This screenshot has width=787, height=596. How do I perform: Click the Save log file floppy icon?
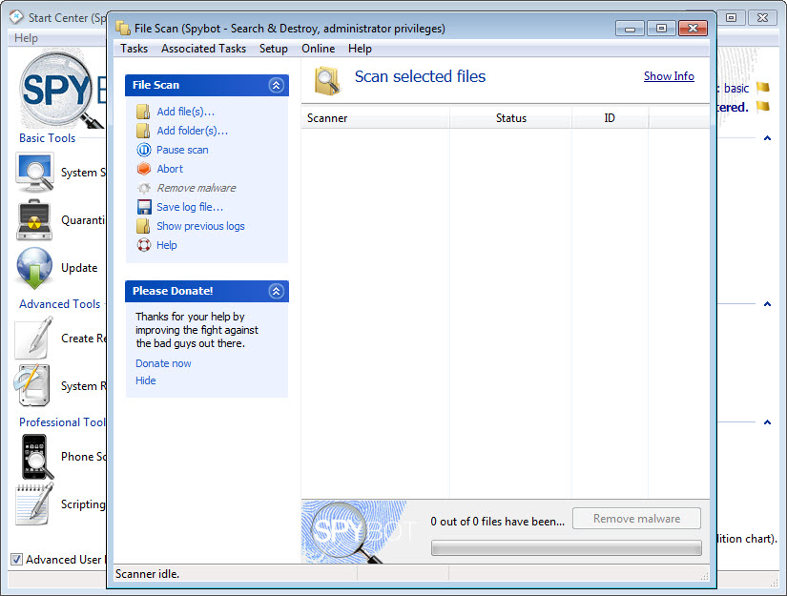[x=144, y=207]
